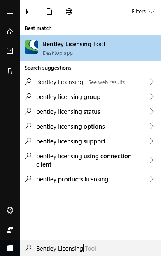Screen dimensions: 161x256
Task: Open the Notebook icon in the sidebar
Action: pos(10,51)
